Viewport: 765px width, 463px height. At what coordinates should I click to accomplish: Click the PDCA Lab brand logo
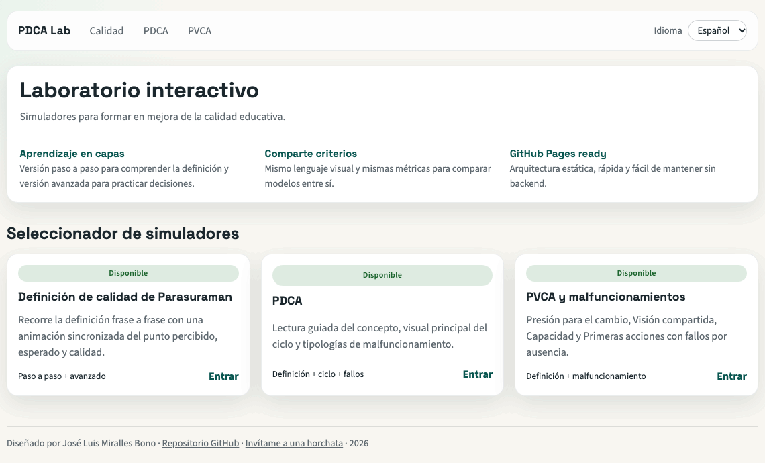44,30
